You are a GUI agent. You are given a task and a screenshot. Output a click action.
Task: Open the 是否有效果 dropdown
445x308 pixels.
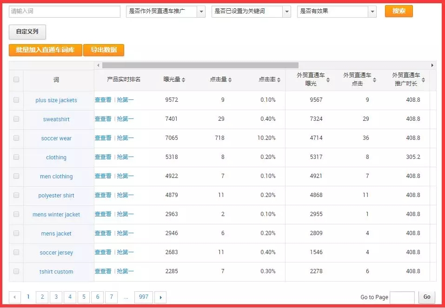[337, 12]
